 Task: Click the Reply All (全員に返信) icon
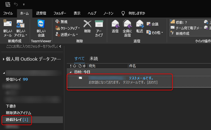pyautogui.click(x=127, y=23)
